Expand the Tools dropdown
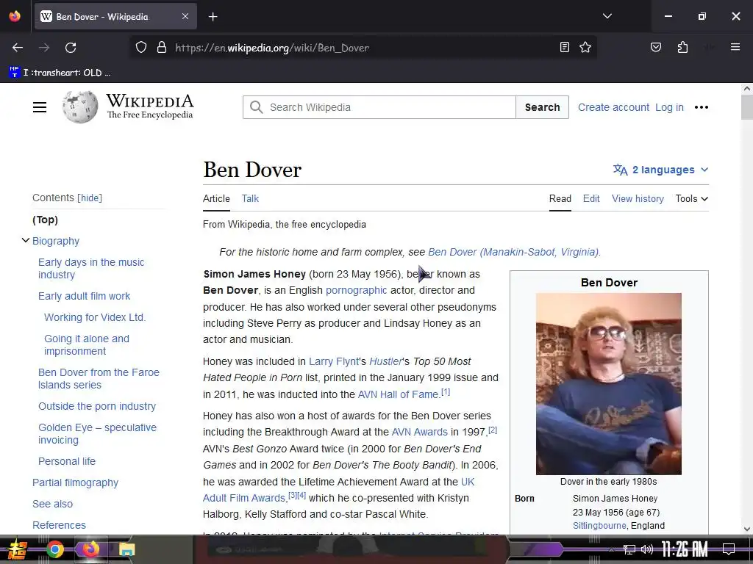The image size is (753, 564). (x=691, y=198)
